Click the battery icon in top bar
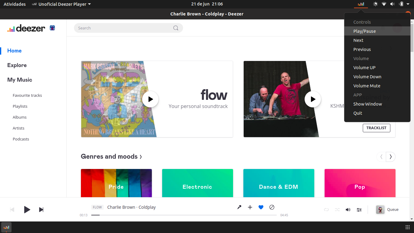This screenshot has height=233, width=414. [401, 4]
